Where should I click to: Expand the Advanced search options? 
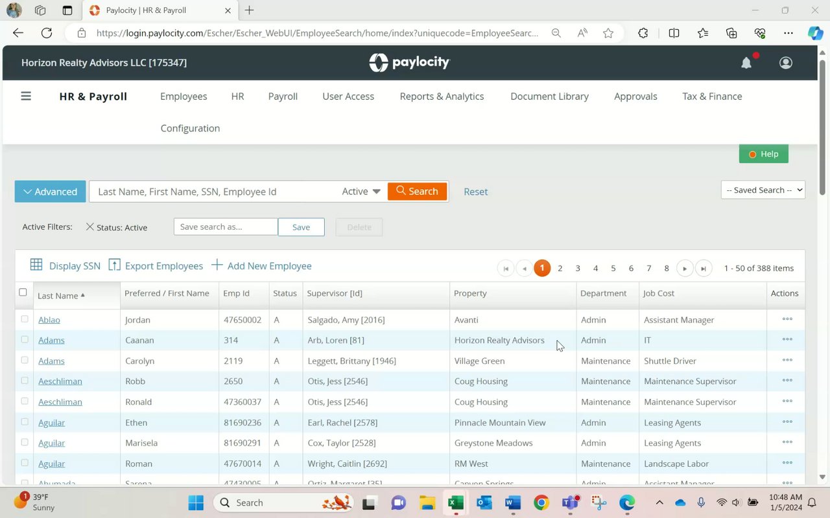[51, 192]
